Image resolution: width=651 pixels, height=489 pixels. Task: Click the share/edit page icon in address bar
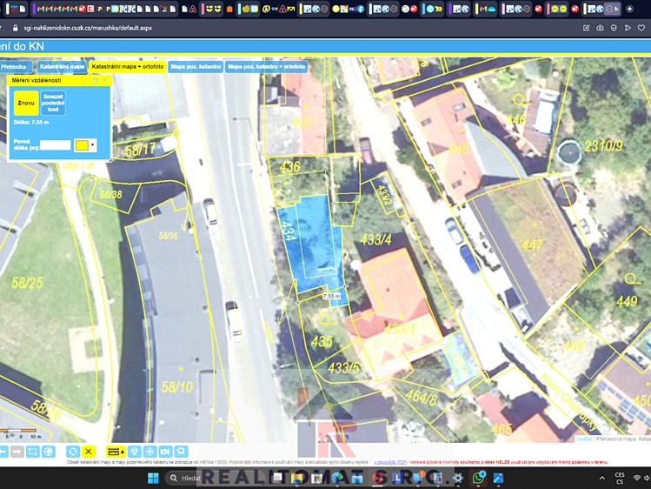point(586,28)
